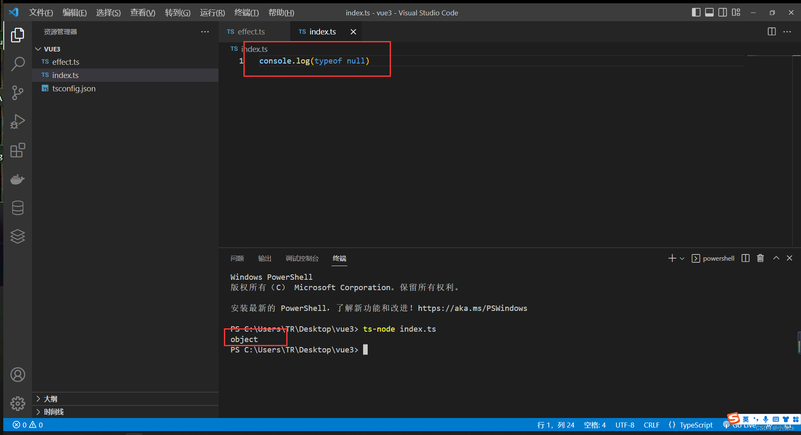The height and width of the screenshot is (435, 801).
Task: Toggle the bottom panel visibility
Action: pyautogui.click(x=709, y=12)
